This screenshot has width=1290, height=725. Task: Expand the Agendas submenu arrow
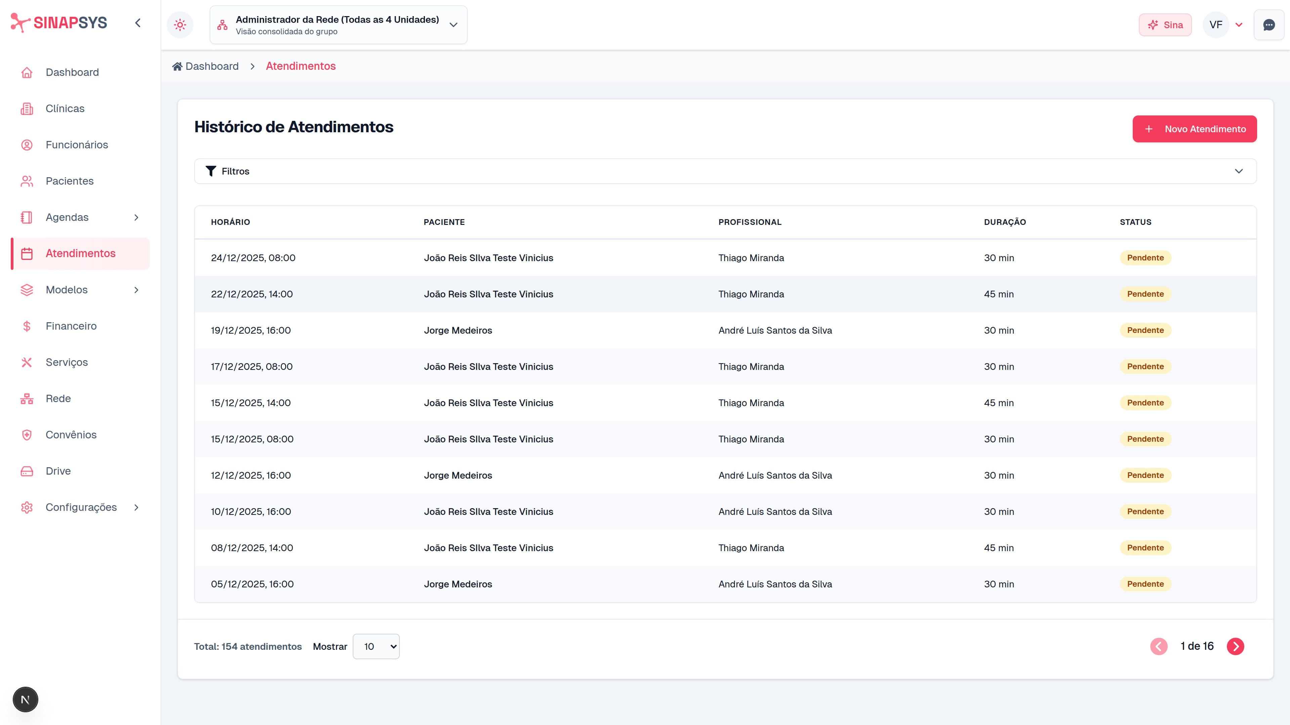(136, 217)
